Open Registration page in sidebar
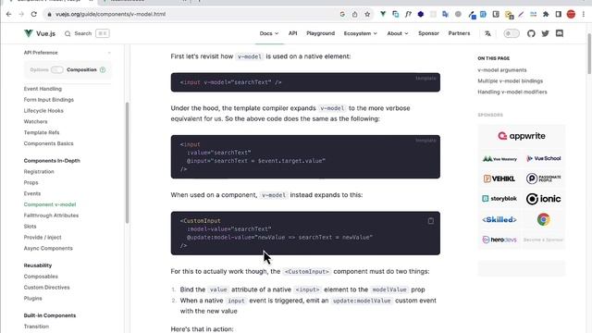 (39, 171)
